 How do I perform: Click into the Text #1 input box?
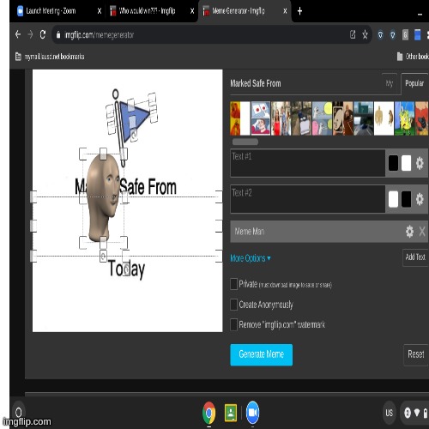308,163
